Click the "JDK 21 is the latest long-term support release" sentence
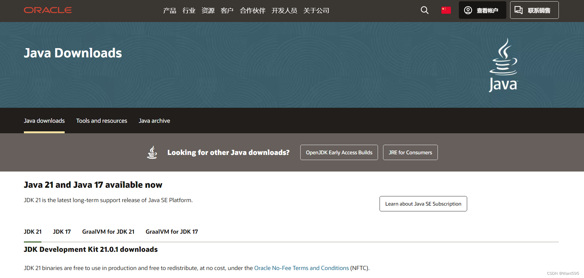The width and height of the screenshot is (584, 278). click(108, 200)
